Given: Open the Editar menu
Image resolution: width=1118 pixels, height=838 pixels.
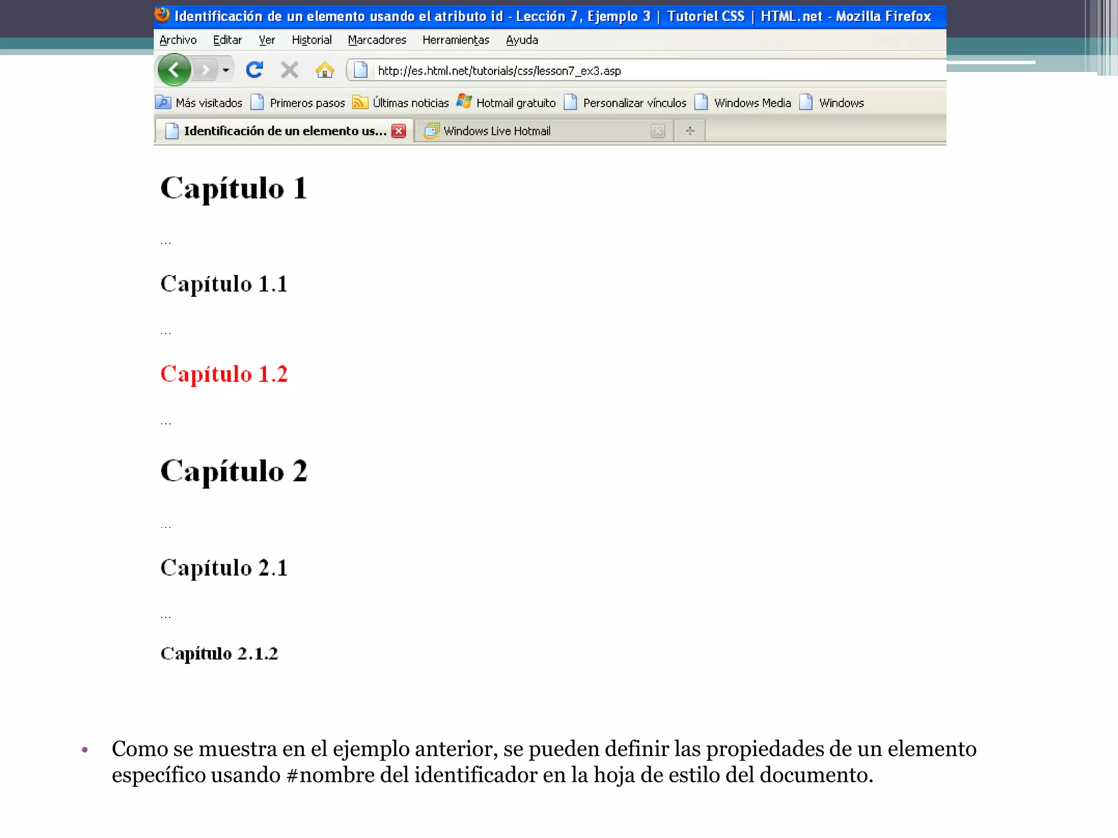Looking at the screenshot, I should (x=227, y=40).
